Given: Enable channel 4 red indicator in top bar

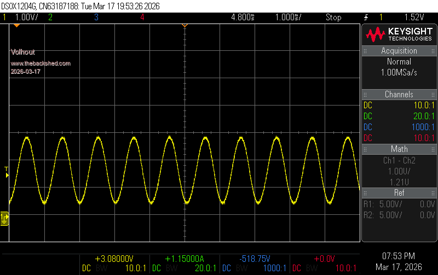Looking at the screenshot, I should coord(142,17).
